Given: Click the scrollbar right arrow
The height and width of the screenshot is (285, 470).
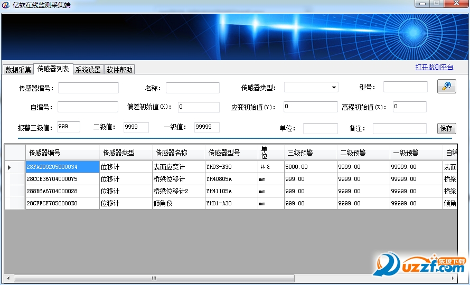Looking at the screenshot, I should click(x=453, y=278).
